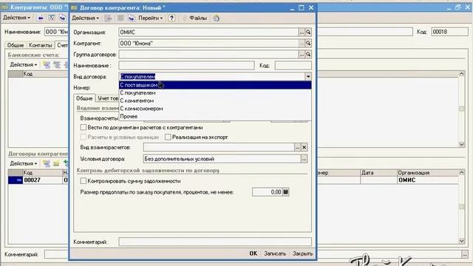
Task: Click the ellipsis button of Группа договоров field
Action: tap(302, 55)
